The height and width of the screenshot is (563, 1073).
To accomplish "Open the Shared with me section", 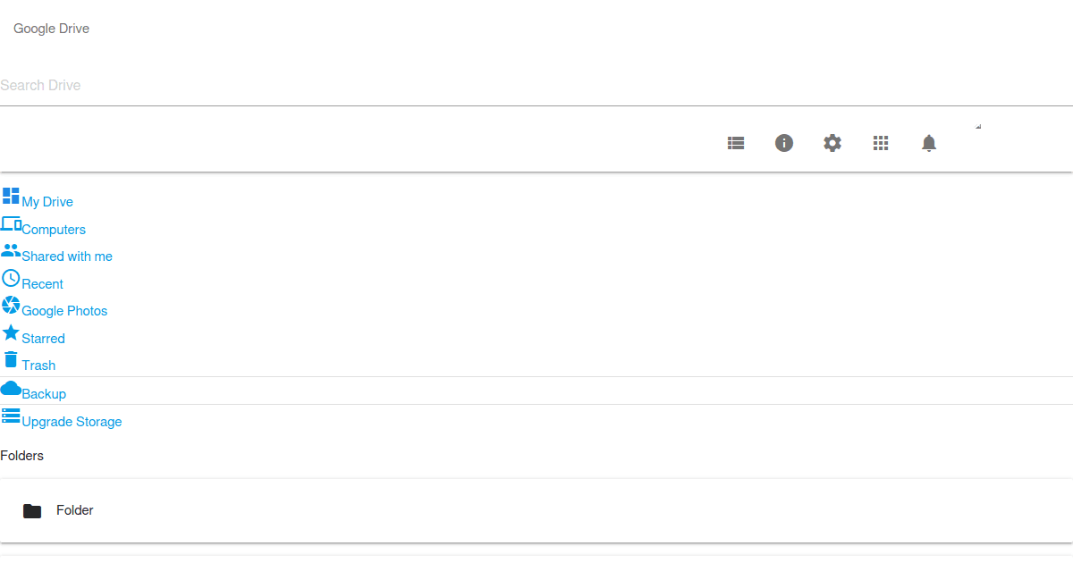I will pos(68,256).
